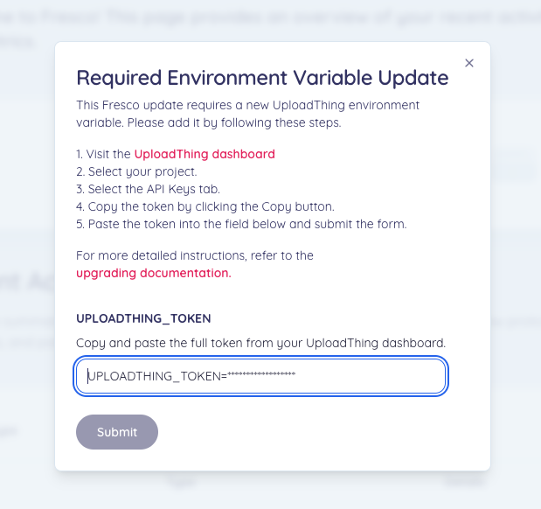Click the 'This Fresco update requires' intro paragraph
The width and height of the screenshot is (541, 509).
click(245, 114)
